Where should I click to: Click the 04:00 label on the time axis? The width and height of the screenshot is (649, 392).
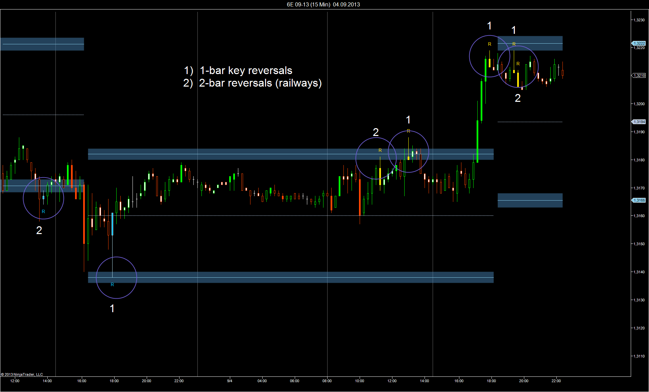262,381
